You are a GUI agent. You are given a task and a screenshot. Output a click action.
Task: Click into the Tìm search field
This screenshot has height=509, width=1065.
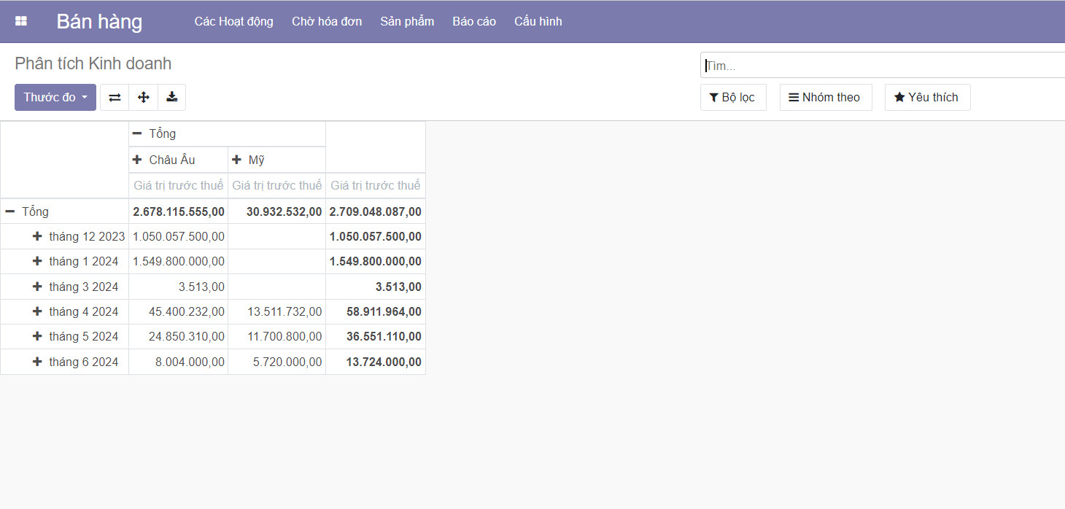[x=875, y=66]
